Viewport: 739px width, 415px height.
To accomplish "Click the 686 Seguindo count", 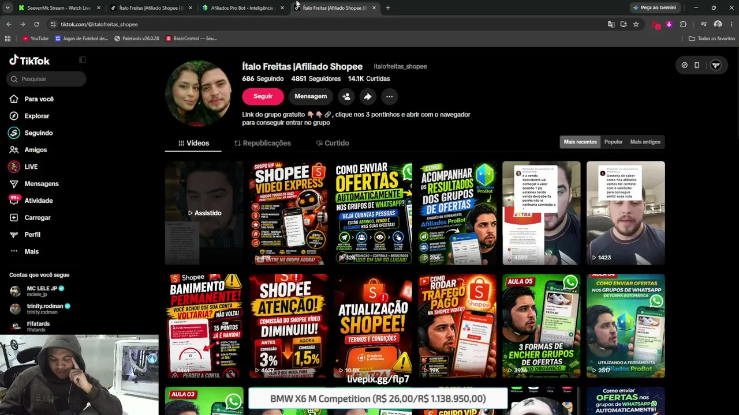I will (263, 78).
